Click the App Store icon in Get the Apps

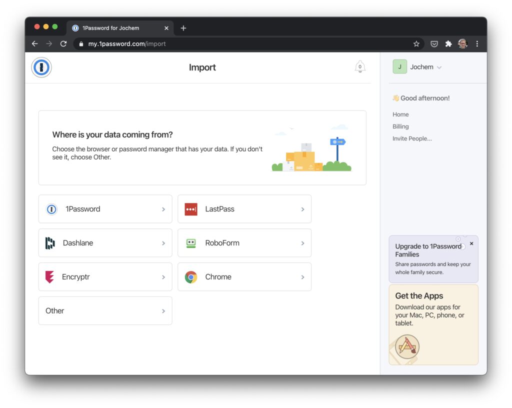click(407, 346)
